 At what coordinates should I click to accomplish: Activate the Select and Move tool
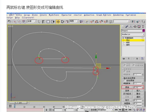(x=58, y=22)
